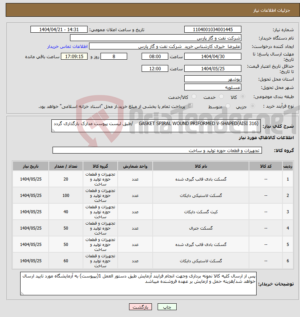Image resolution: width=300 pixels, height=317 pixels.
Task: Click quantity 100 in row 2
Action: (66, 195)
